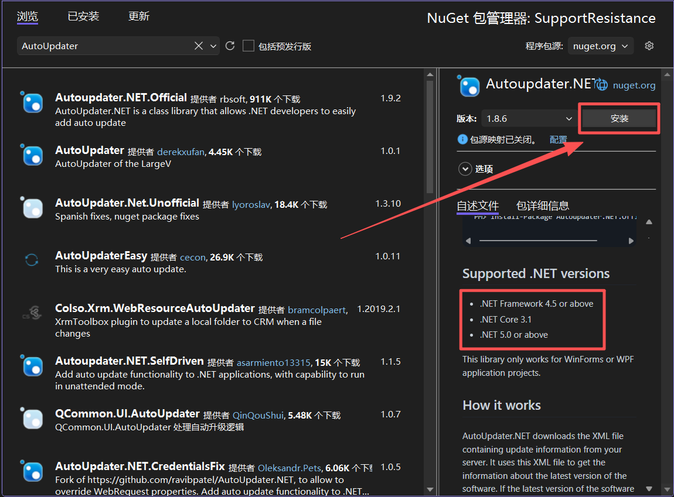
Task: Click the package list vertical scrollbar thumb
Action: point(430,138)
